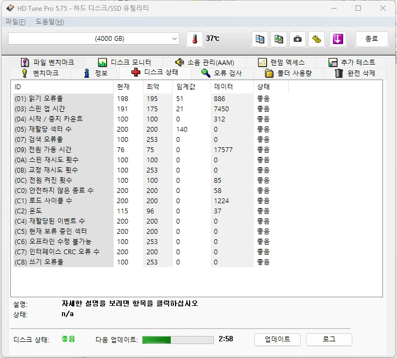Viewport: 397px width, 358px height.
Task: Click the 상태 column header
Action: click(270, 87)
